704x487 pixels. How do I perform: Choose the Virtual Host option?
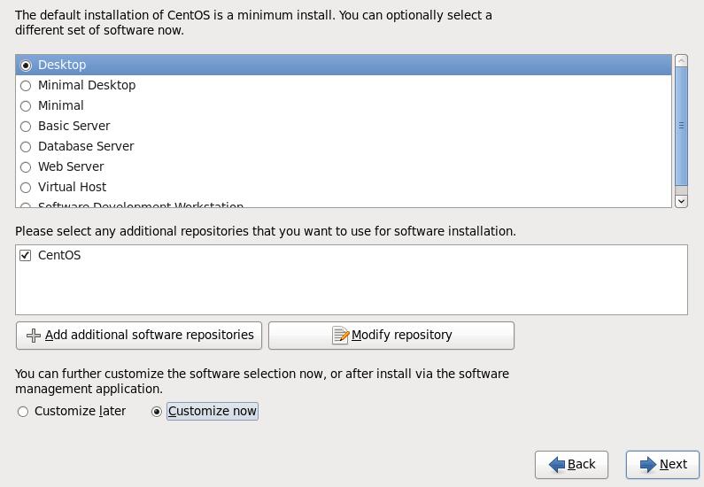click(26, 188)
